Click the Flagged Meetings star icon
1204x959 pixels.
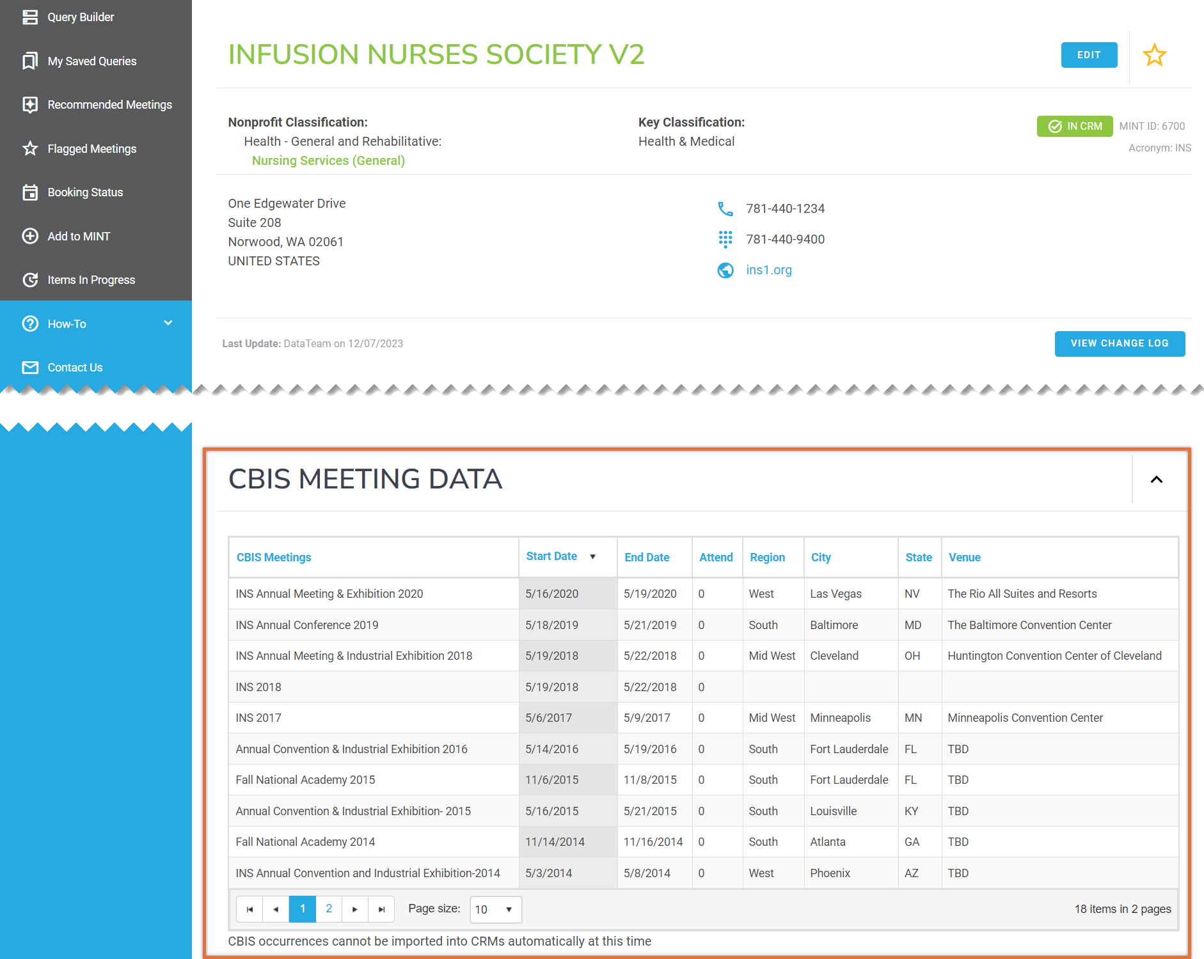(x=30, y=149)
